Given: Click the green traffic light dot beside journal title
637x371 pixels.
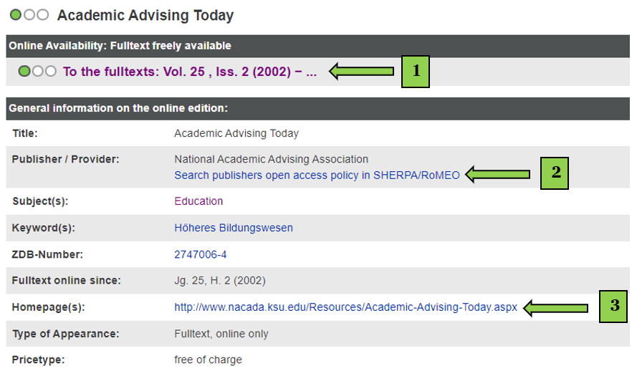Looking at the screenshot, I should (x=16, y=15).
